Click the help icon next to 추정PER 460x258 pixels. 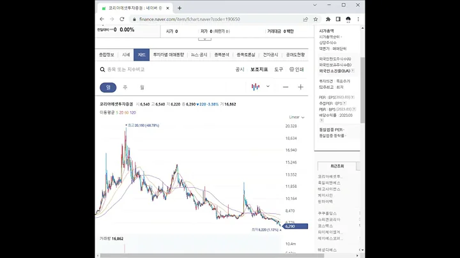tap(344, 103)
